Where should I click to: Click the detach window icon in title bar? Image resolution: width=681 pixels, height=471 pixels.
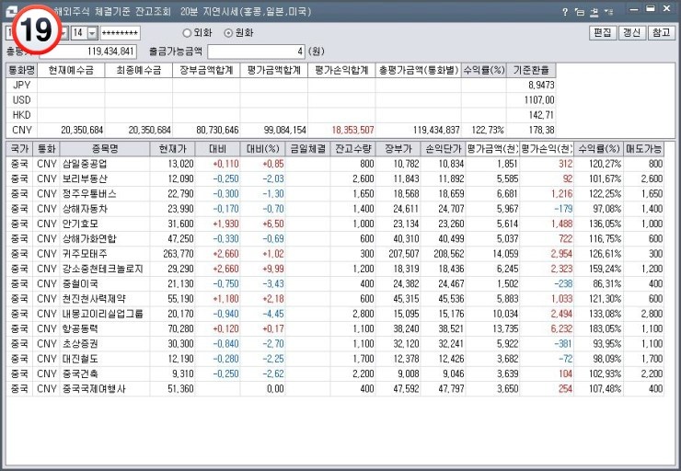coord(580,12)
